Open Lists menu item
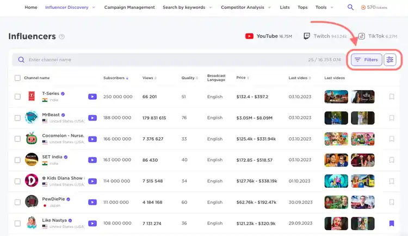Image resolution: width=408 pixels, height=236 pixels. pos(285,7)
